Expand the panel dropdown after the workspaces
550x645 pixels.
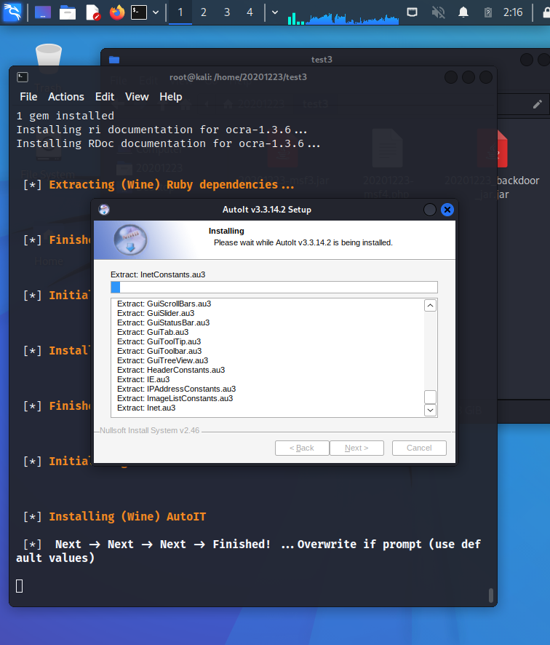coord(275,12)
